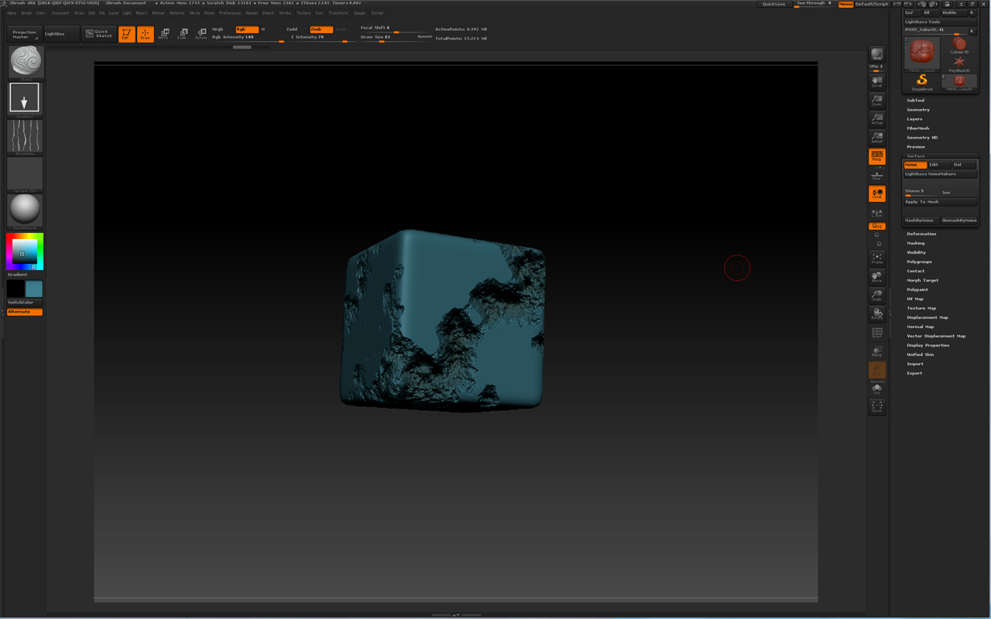Screen dimensions: 991x619
Task: Select the Draw mode icon
Action: coord(145,34)
